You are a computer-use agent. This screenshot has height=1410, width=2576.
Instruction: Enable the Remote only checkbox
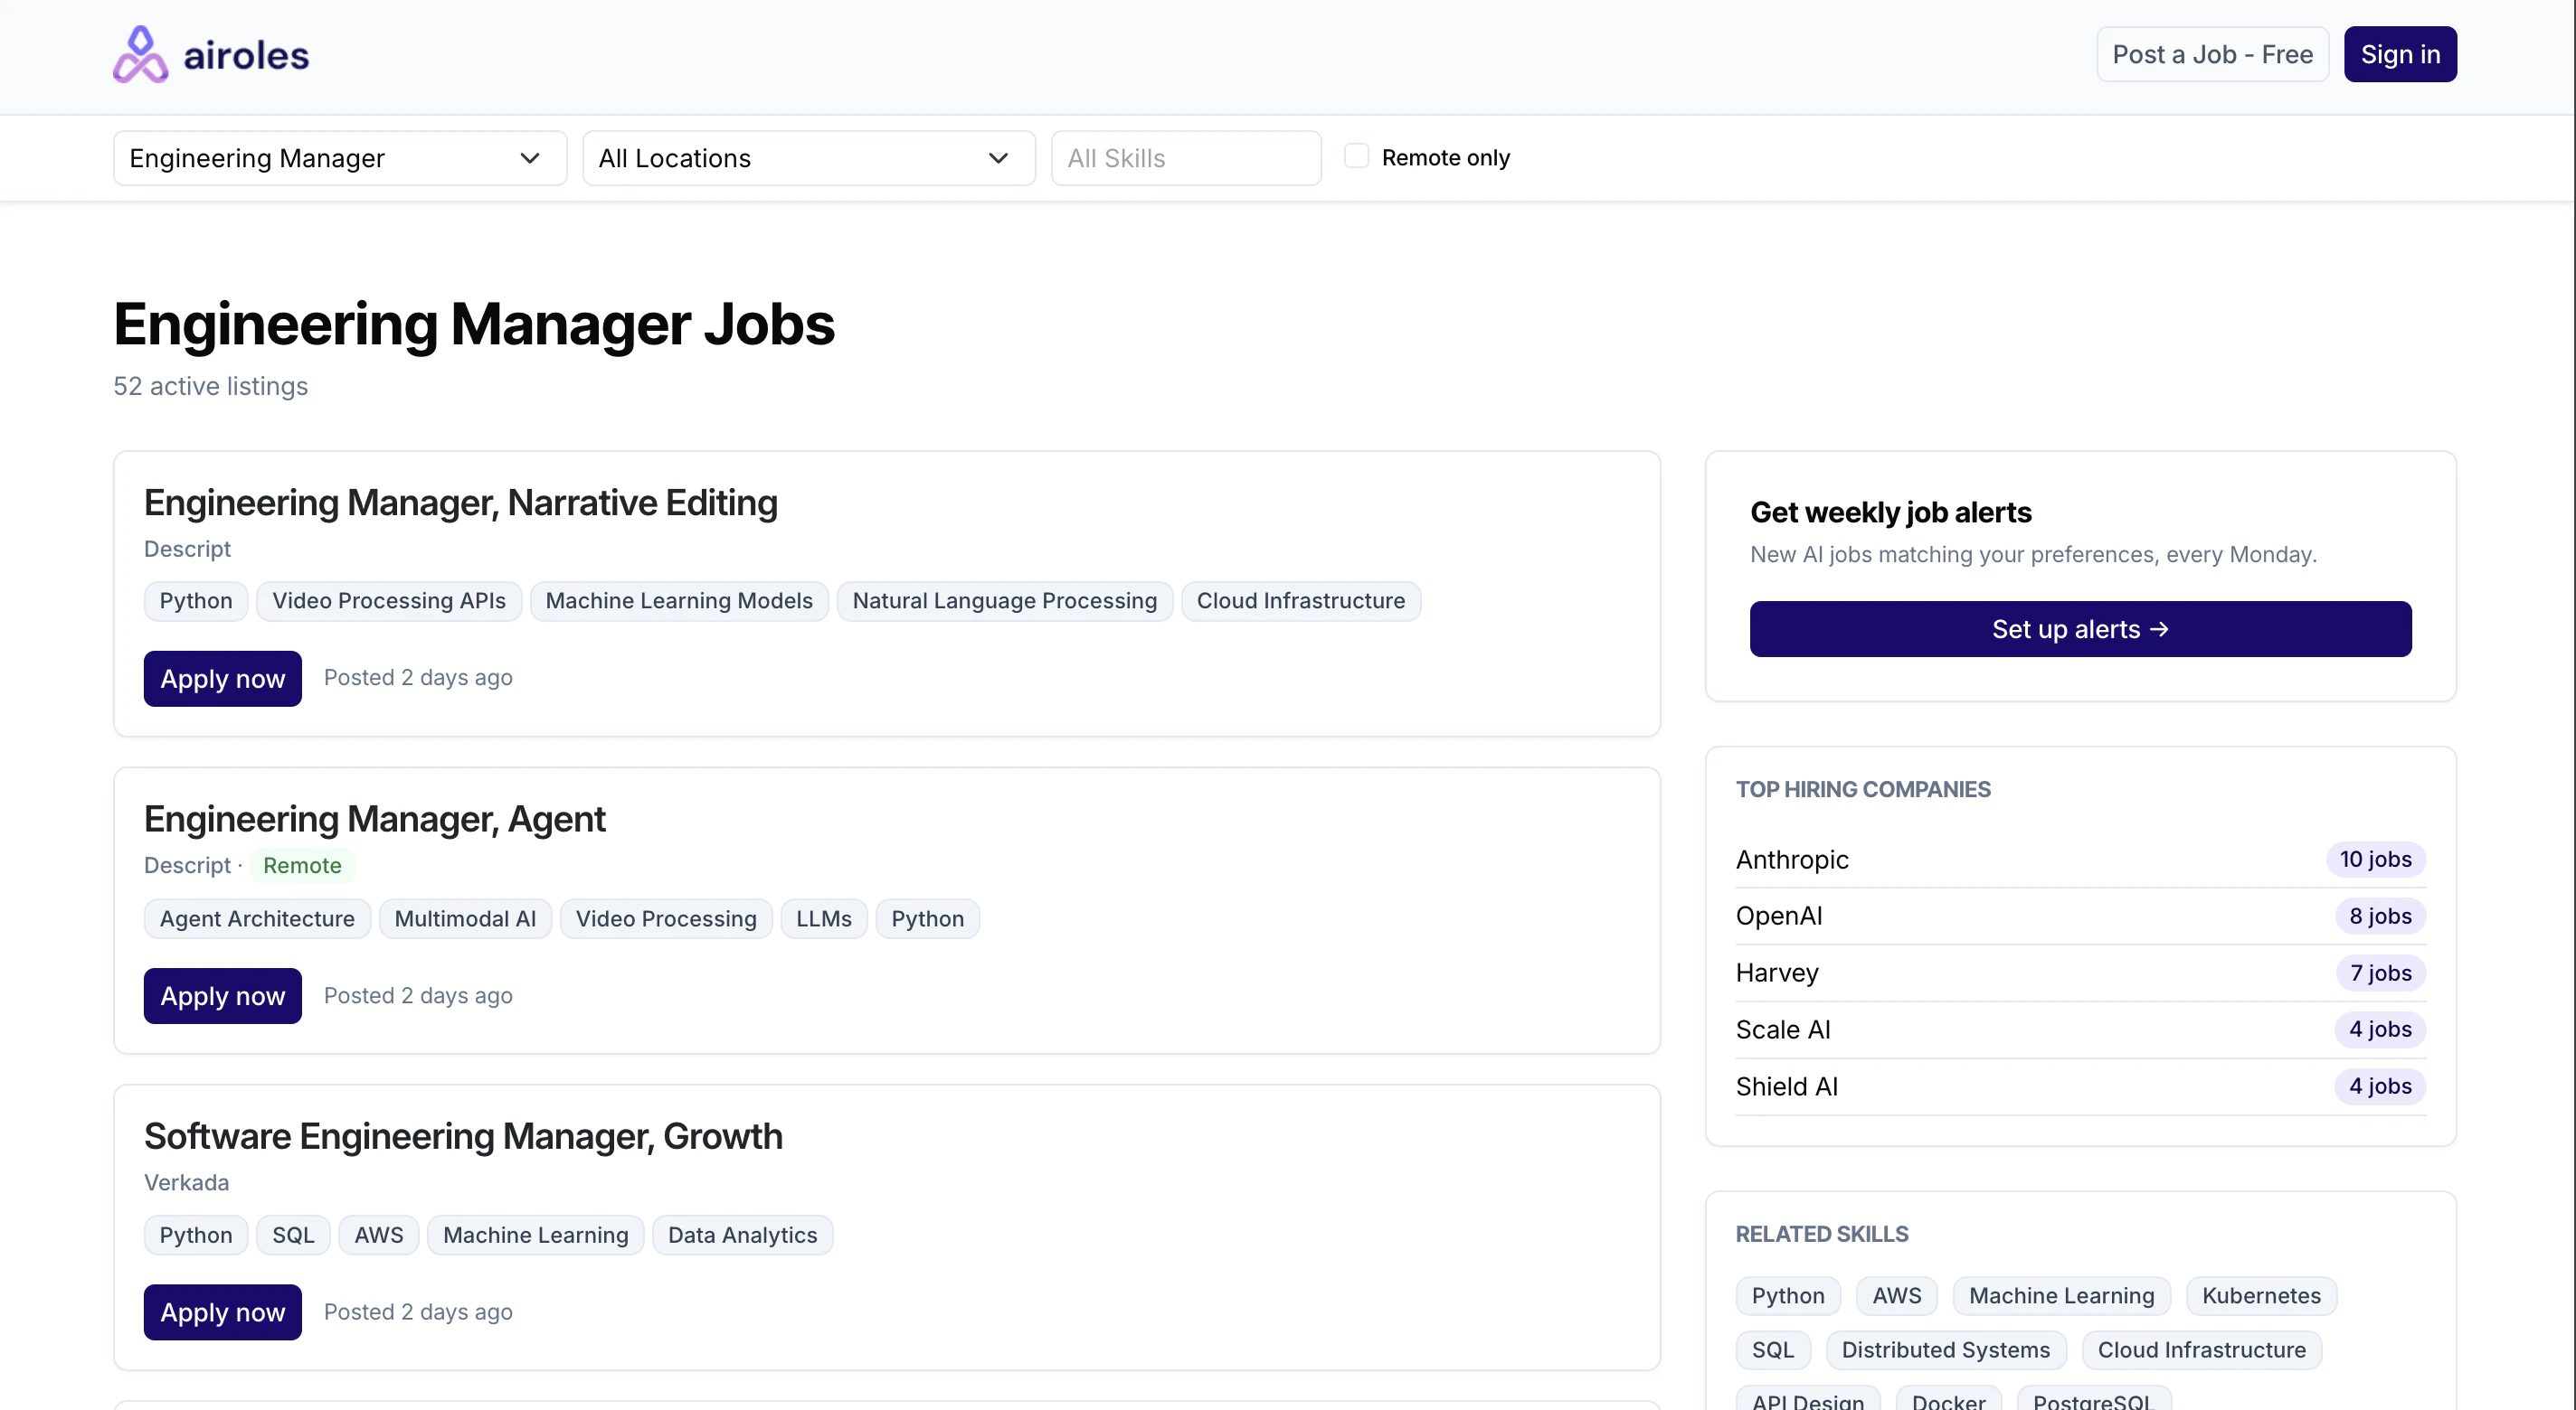pos(1356,155)
